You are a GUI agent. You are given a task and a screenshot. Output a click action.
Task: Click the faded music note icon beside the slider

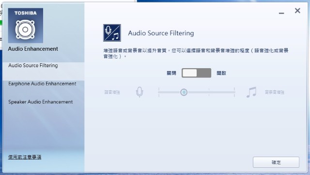coord(251,92)
